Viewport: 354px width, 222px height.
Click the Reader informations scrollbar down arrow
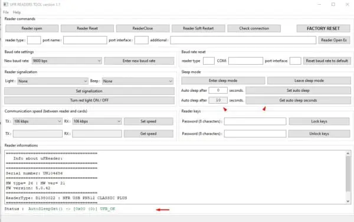click(348, 201)
